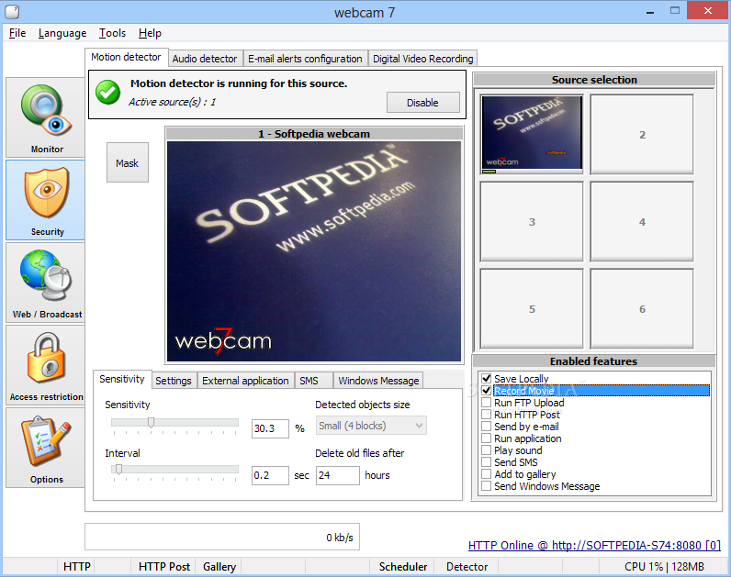Click HTTP status bar entry
The image size is (731, 577).
(76, 566)
